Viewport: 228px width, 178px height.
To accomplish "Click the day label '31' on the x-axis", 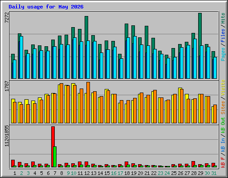I will pyautogui.click(x=214, y=173).
